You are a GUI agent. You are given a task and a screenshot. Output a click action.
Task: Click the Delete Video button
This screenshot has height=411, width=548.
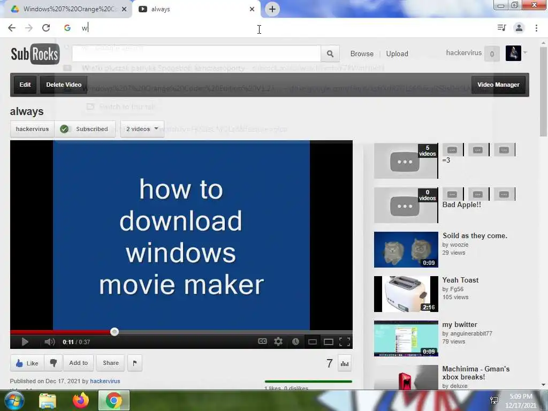coord(64,85)
